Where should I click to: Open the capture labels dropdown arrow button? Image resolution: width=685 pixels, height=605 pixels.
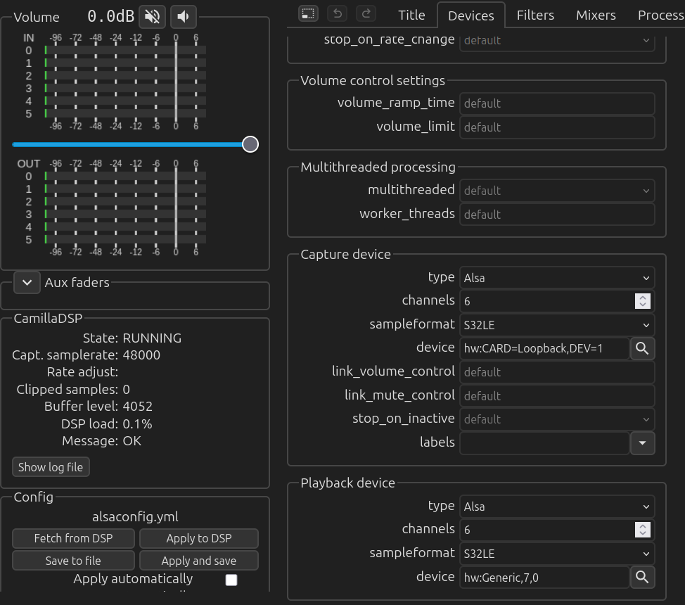642,443
